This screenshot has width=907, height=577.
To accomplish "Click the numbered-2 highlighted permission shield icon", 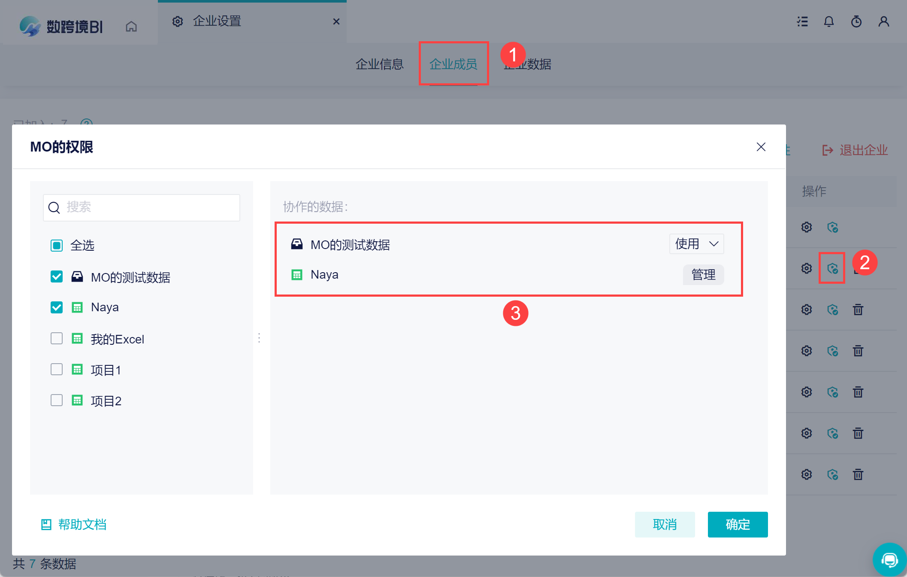I will (x=832, y=268).
